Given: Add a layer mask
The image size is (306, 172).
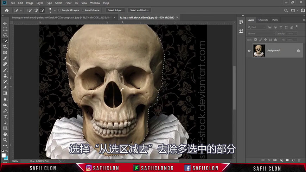Looking at the screenshot, I should (275, 160).
